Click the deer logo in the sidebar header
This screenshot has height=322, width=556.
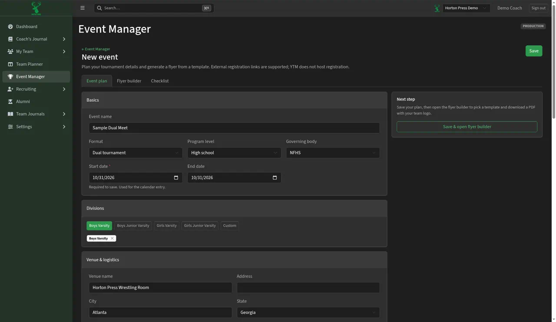(x=36, y=8)
